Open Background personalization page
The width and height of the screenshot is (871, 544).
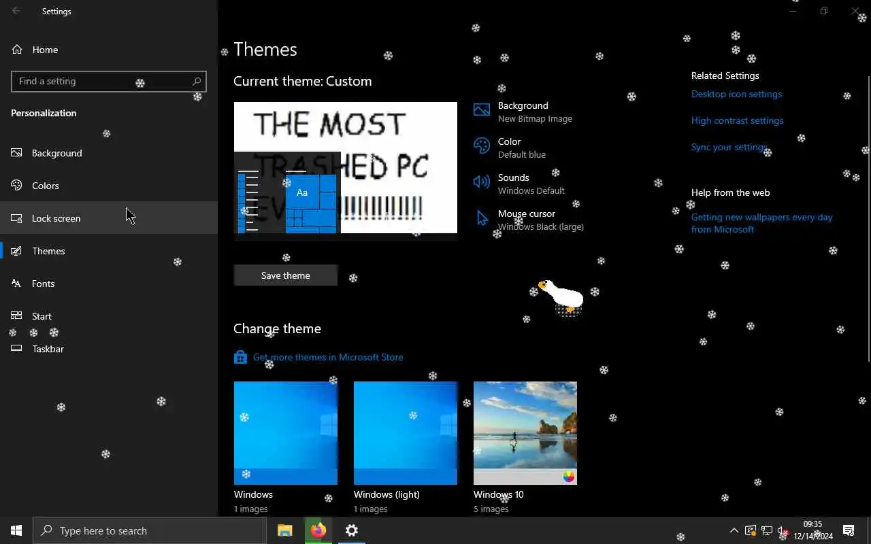[x=109, y=153]
